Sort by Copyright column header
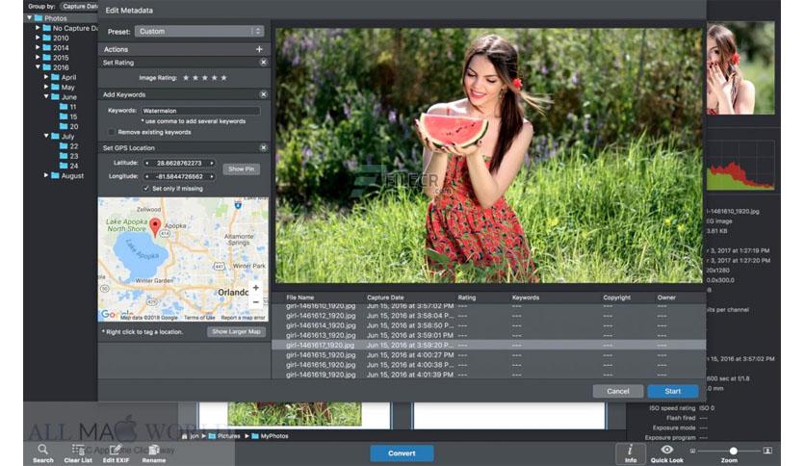 click(616, 298)
